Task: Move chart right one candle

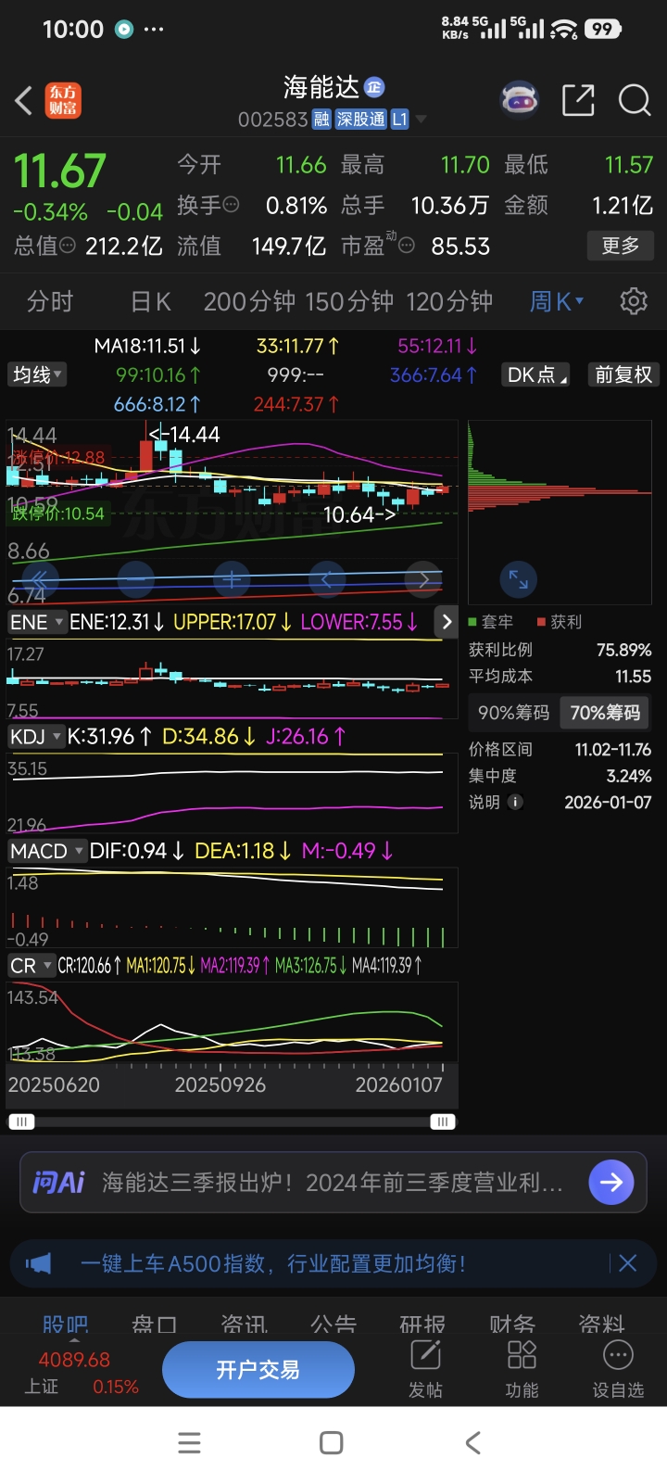Action: pos(423,580)
